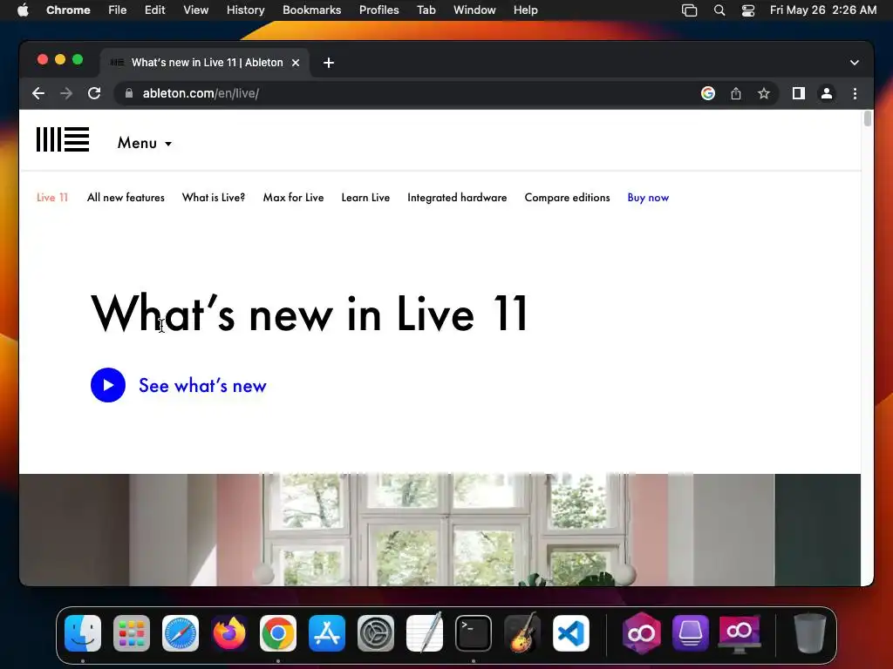Open the Bookmarks menu
The height and width of the screenshot is (669, 893).
312,10
